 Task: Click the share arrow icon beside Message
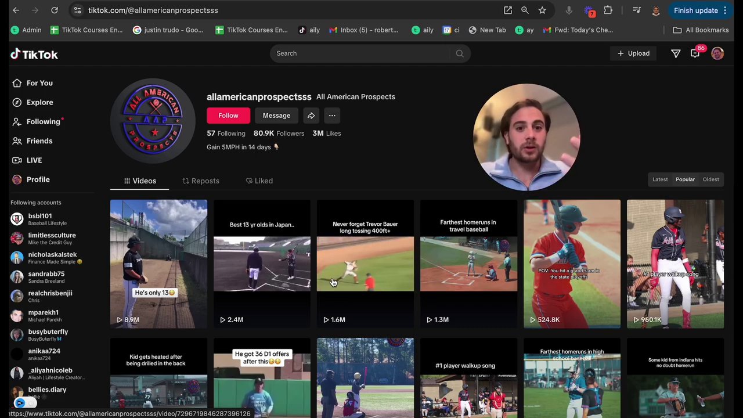(x=311, y=115)
